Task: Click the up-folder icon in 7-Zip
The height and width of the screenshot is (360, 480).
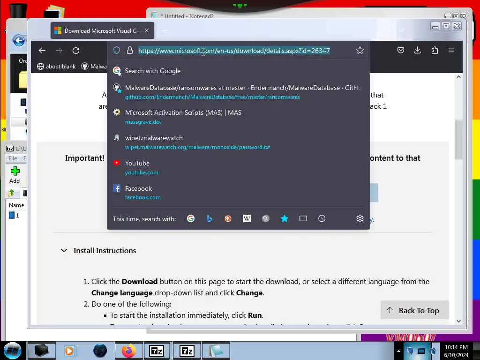Action: 11,193
